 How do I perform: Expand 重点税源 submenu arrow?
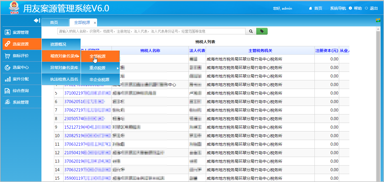tap(117, 68)
